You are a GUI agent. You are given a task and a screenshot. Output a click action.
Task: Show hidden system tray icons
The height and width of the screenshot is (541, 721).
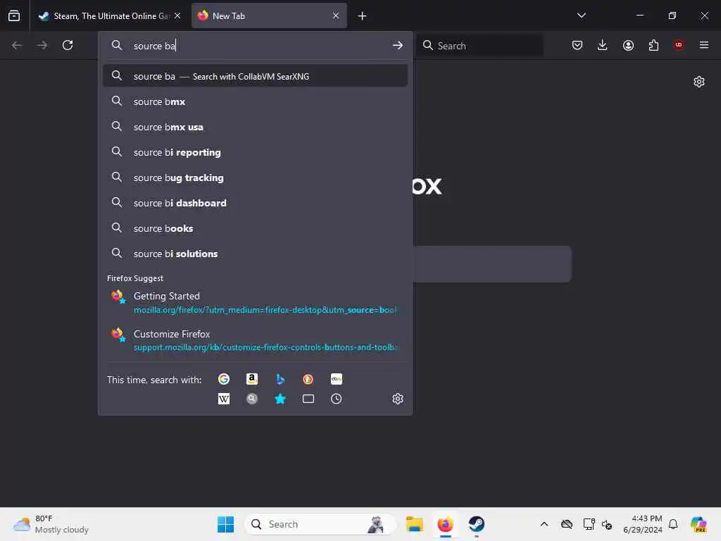point(544,524)
